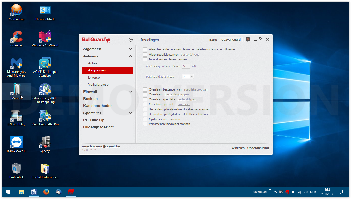The width and height of the screenshot is (351, 199).
Task: Expand the Algemeen section chevron
Action: point(131,49)
